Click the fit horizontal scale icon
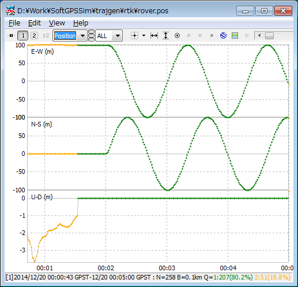Image resolution: width=298 pixels, height=287 pixels. point(154,36)
